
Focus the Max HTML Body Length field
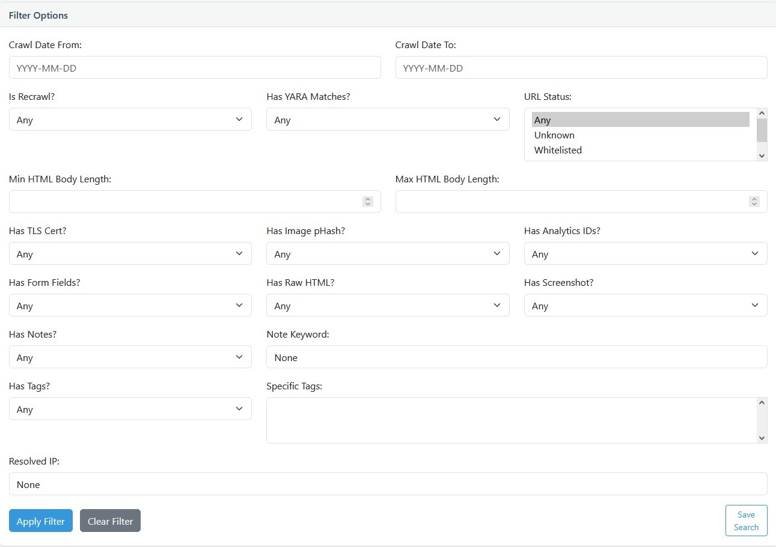click(x=581, y=202)
